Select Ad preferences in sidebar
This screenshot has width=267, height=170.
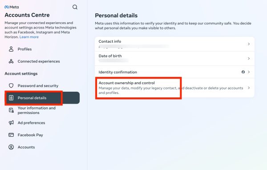click(31, 123)
